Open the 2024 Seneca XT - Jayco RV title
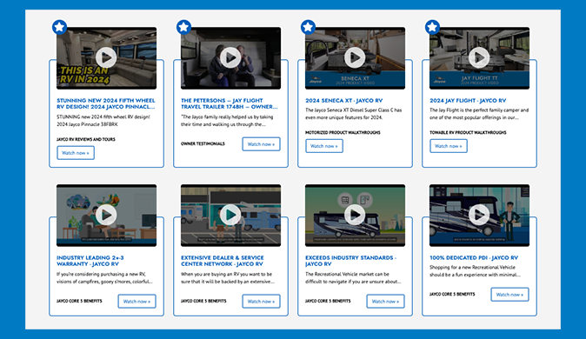This screenshot has width=586, height=339. (x=343, y=101)
